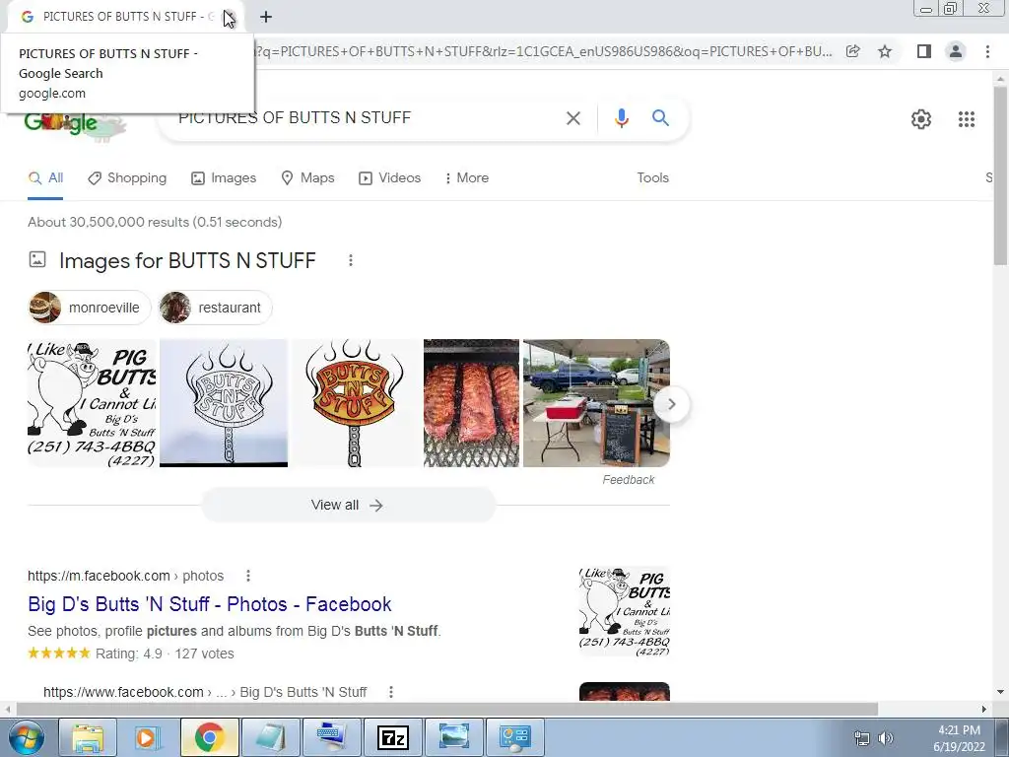This screenshot has width=1009, height=757.
Task: Open options for Images for BUTTS N STUFF
Action: point(351,260)
